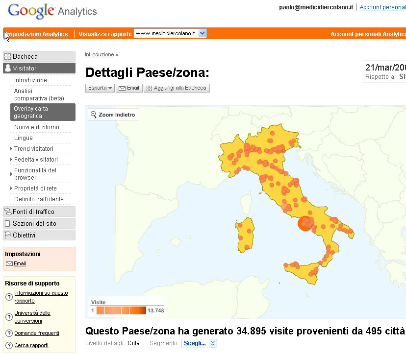Click the envelope icon under Impostazioni
This screenshot has width=406, height=354.
[x=9, y=263]
